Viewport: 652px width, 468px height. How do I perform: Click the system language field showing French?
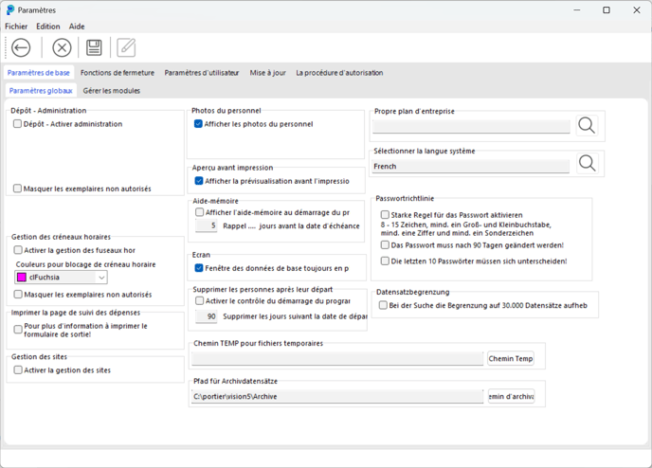tap(471, 166)
